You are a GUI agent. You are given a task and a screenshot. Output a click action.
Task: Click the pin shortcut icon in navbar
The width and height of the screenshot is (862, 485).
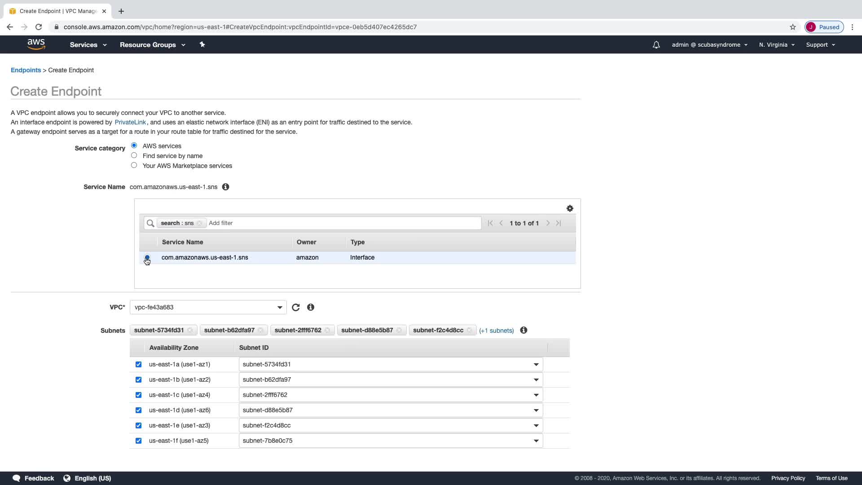pyautogui.click(x=202, y=44)
